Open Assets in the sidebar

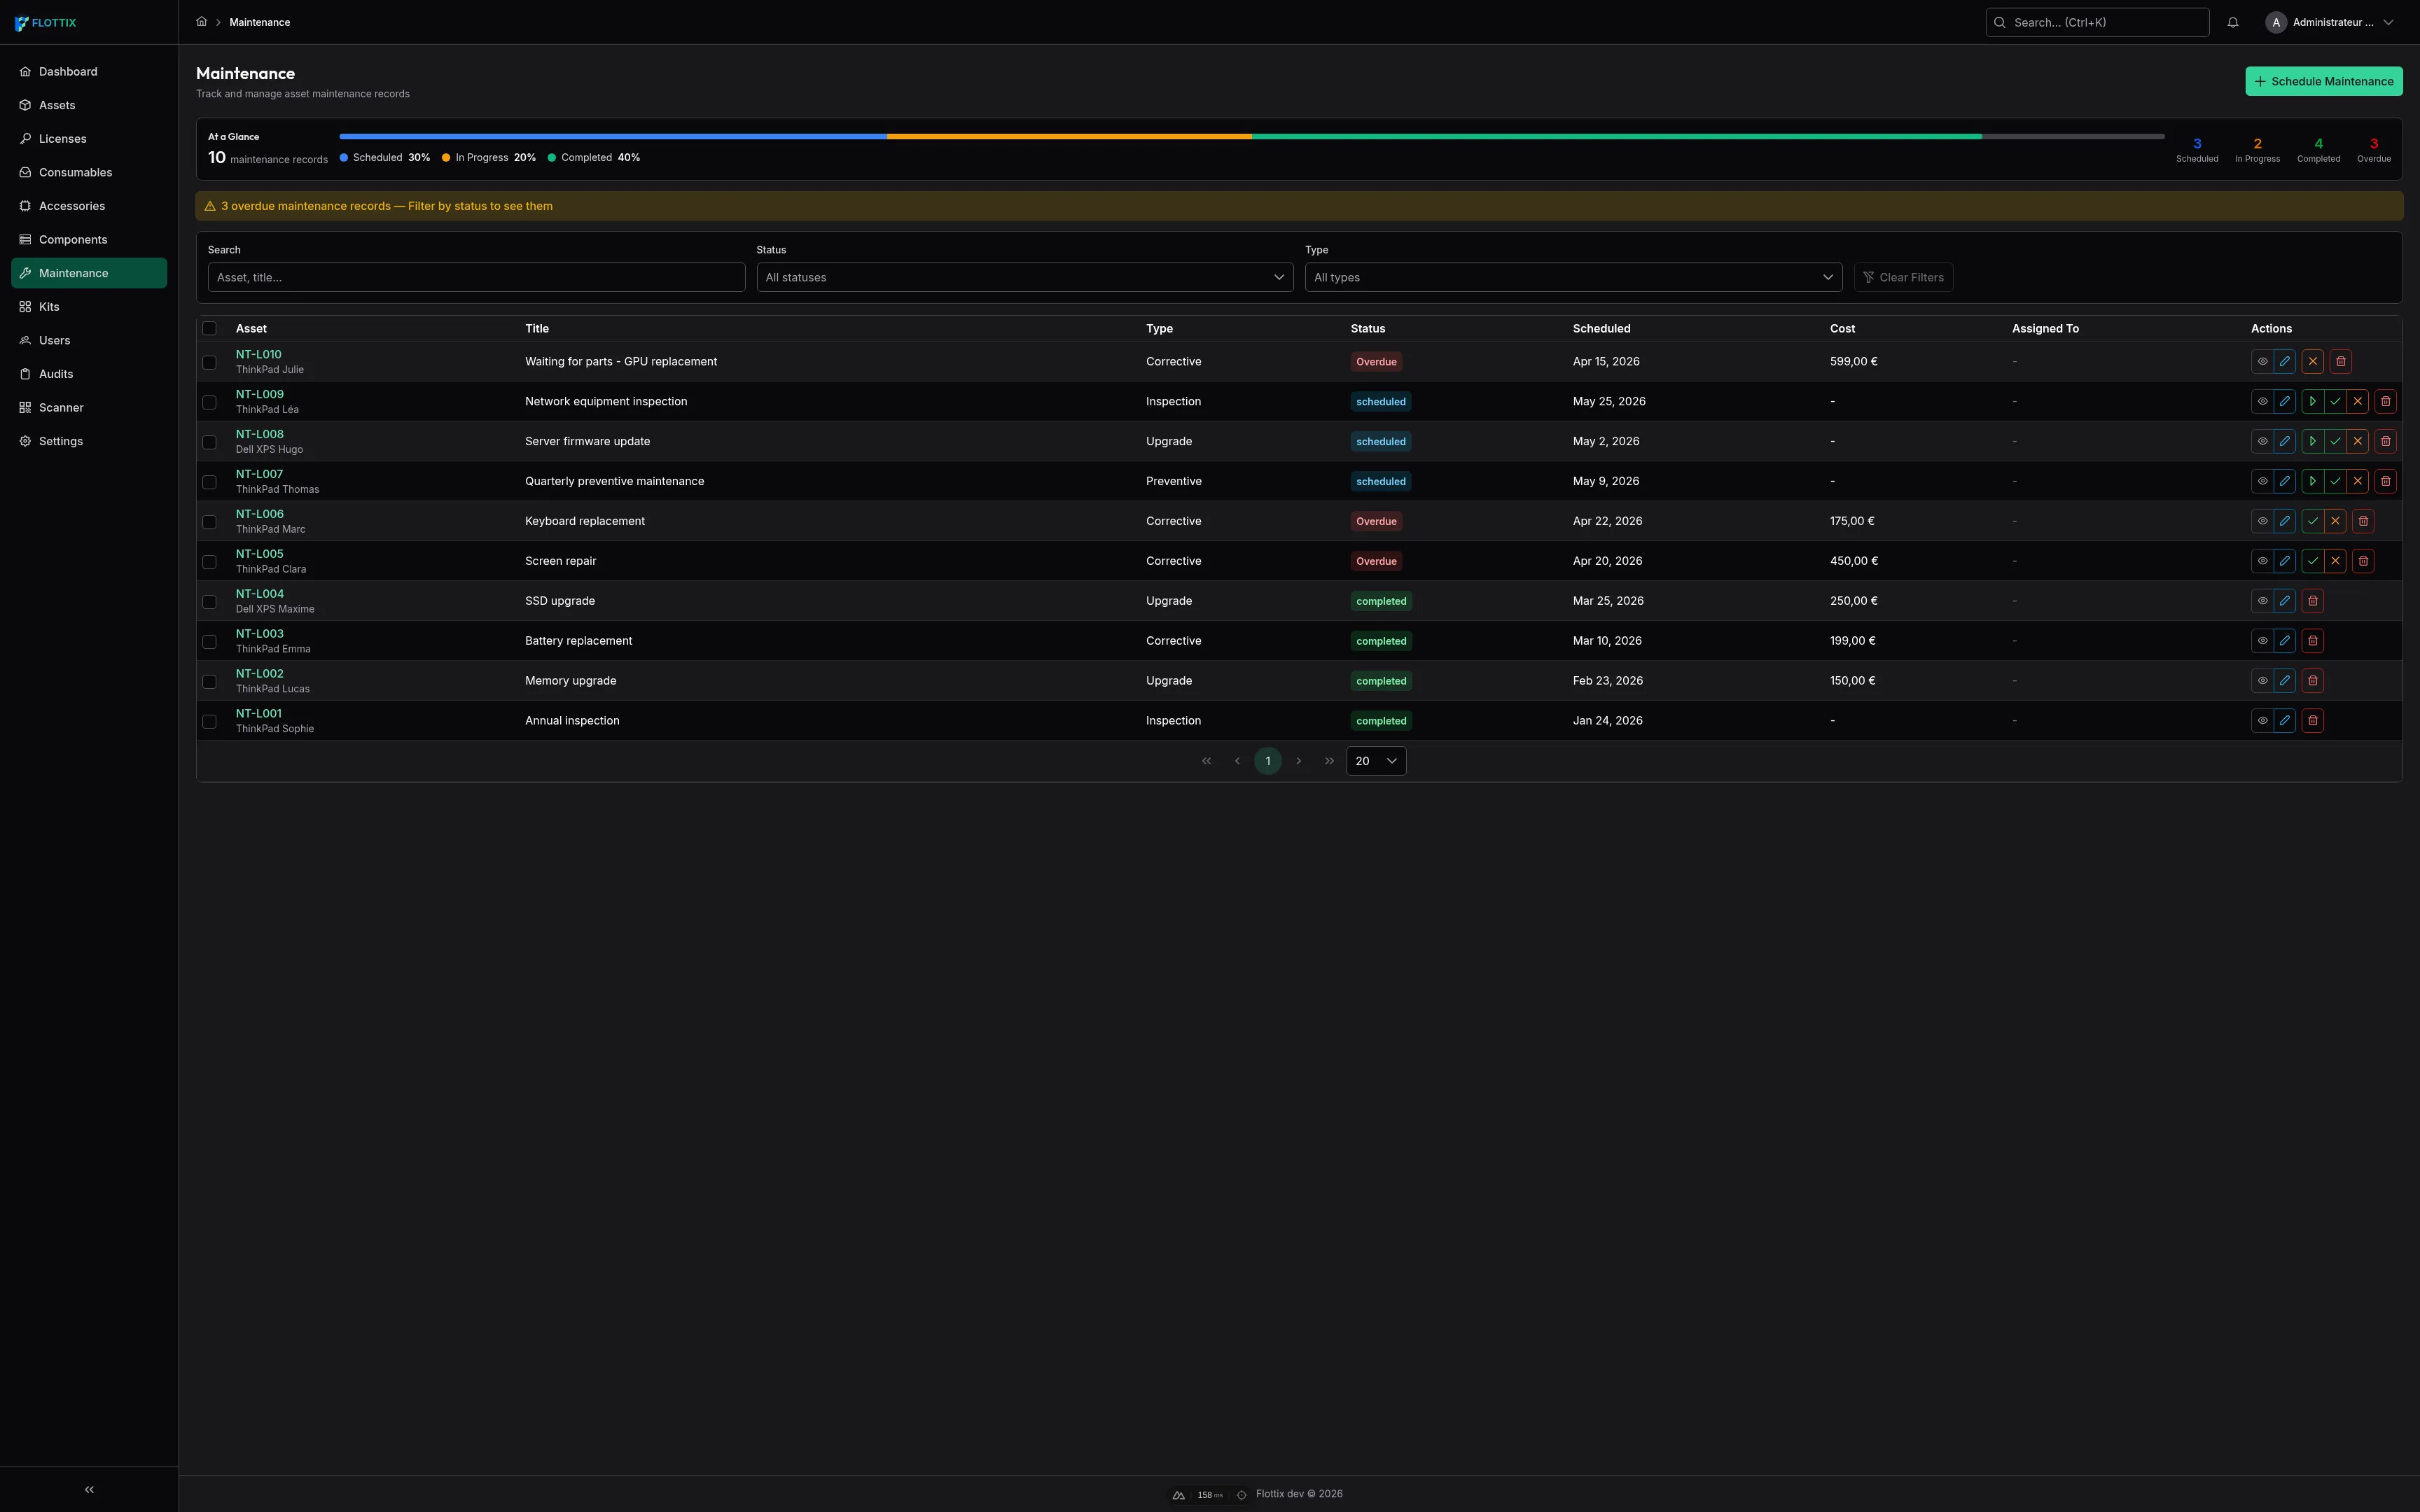(x=89, y=105)
